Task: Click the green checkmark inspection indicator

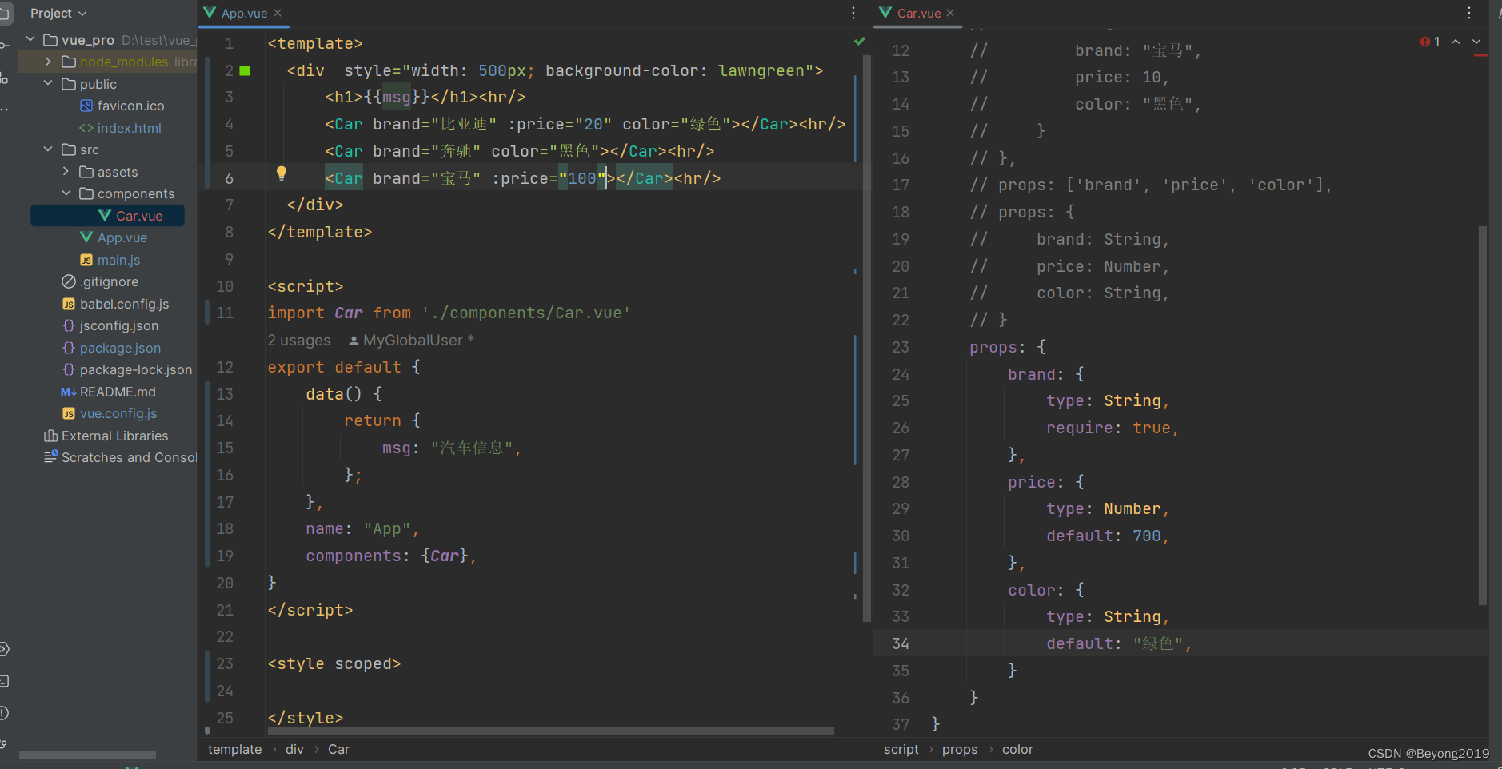Action: 860,41
